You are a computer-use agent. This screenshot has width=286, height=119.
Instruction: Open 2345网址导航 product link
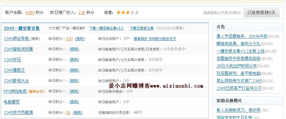coord(17,39)
